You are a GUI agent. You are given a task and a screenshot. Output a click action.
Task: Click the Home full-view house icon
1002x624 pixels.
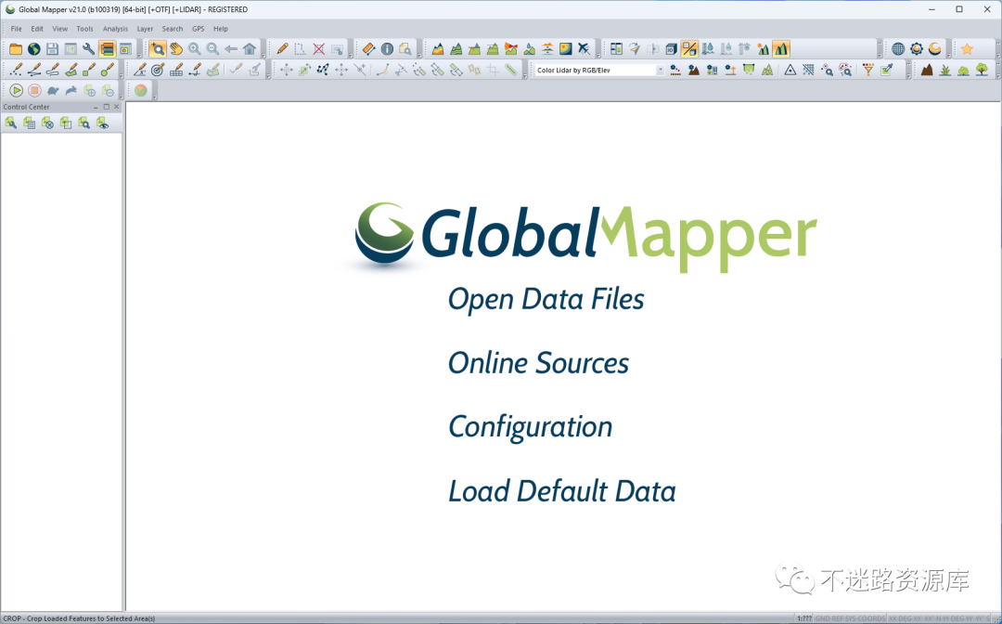[250, 49]
